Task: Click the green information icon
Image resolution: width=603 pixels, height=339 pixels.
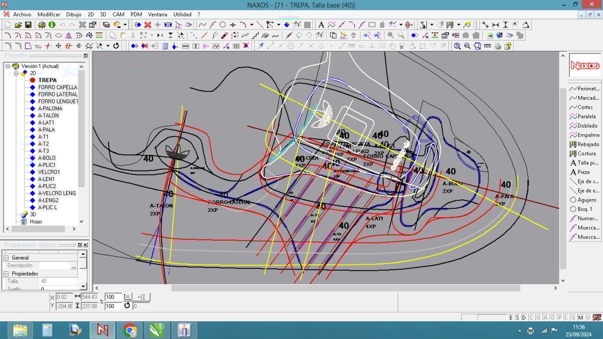Action: coord(52,25)
